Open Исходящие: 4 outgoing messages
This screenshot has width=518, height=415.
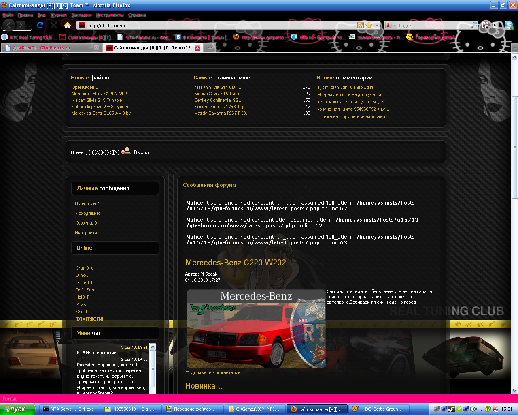89,213
